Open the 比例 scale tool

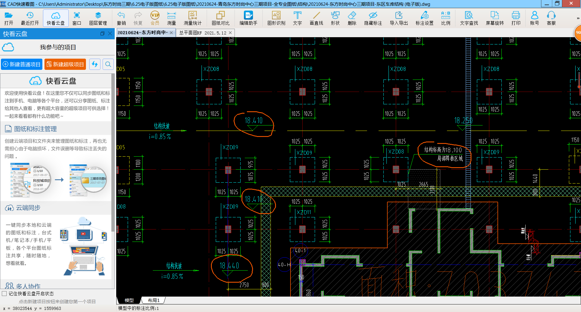coord(446,18)
